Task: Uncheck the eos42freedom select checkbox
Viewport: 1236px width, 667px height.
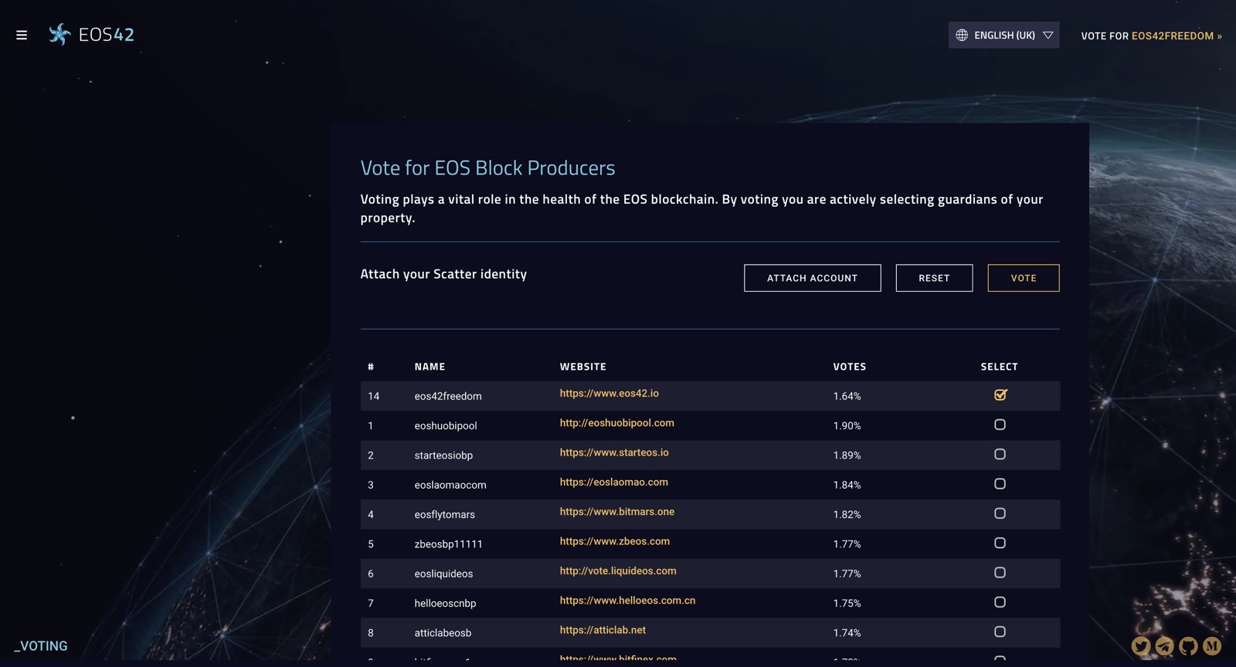Action: click(x=1000, y=395)
